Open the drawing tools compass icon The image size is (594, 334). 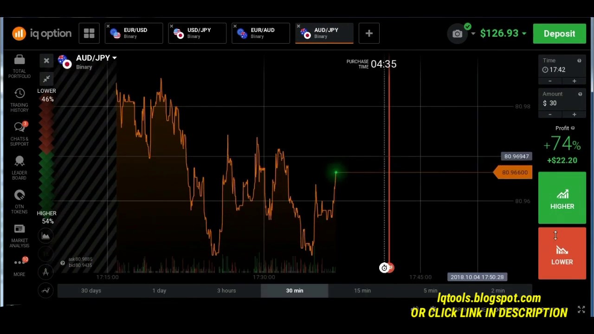click(x=46, y=272)
